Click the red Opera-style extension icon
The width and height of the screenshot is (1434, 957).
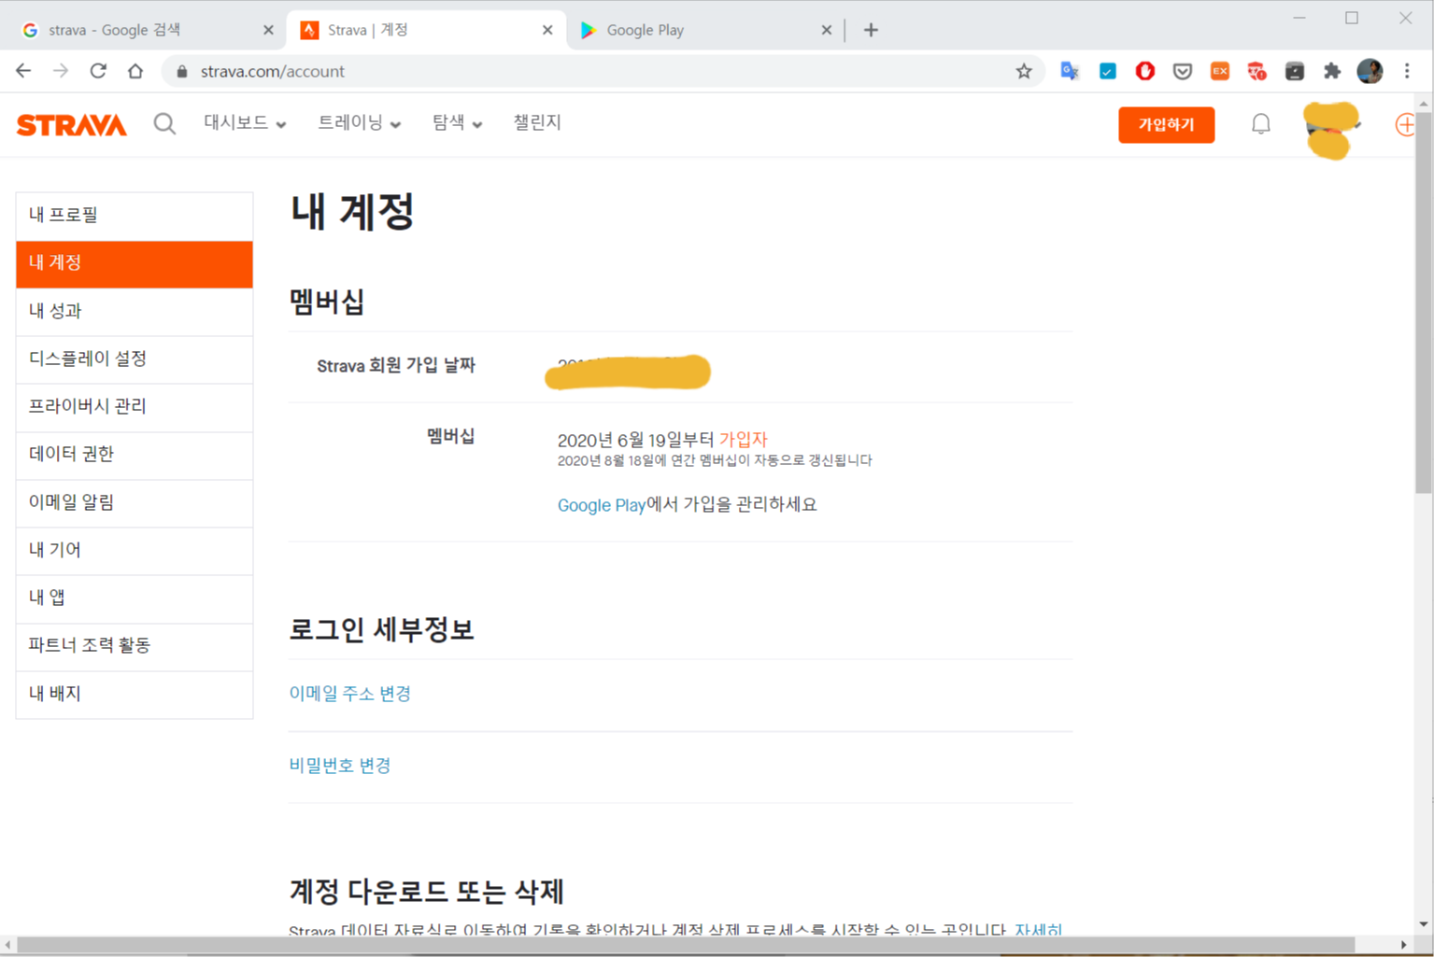1144,71
